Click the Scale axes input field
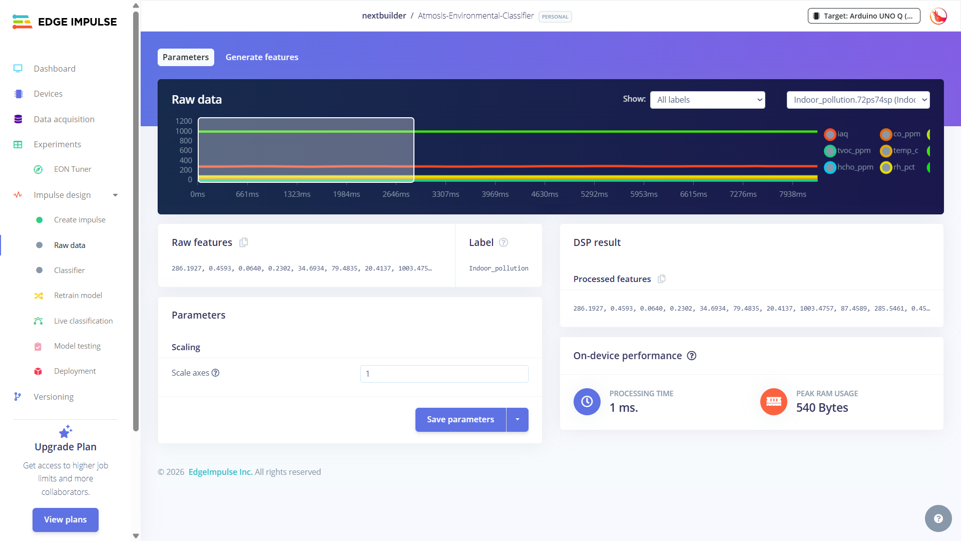 [x=444, y=374]
